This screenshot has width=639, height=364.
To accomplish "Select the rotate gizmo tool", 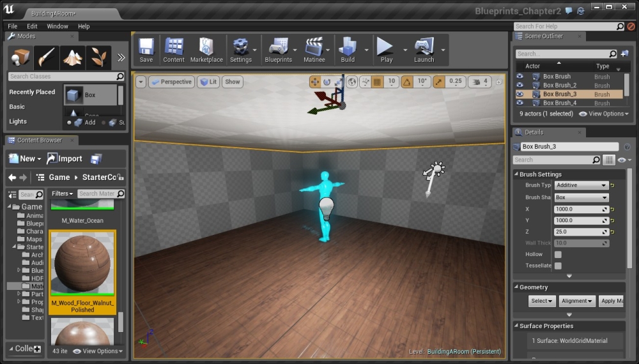I will [x=327, y=82].
